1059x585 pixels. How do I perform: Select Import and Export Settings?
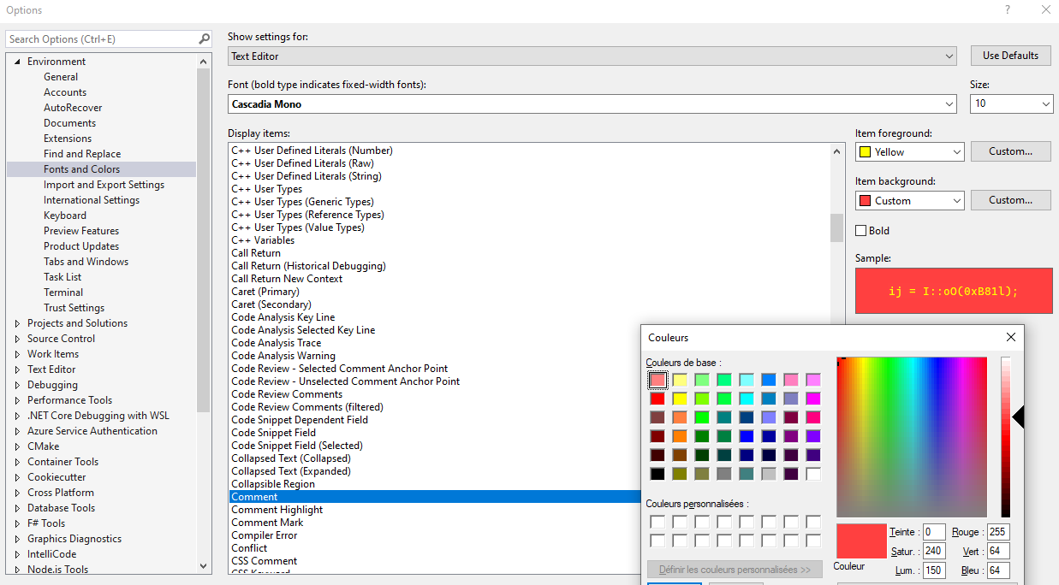(104, 185)
